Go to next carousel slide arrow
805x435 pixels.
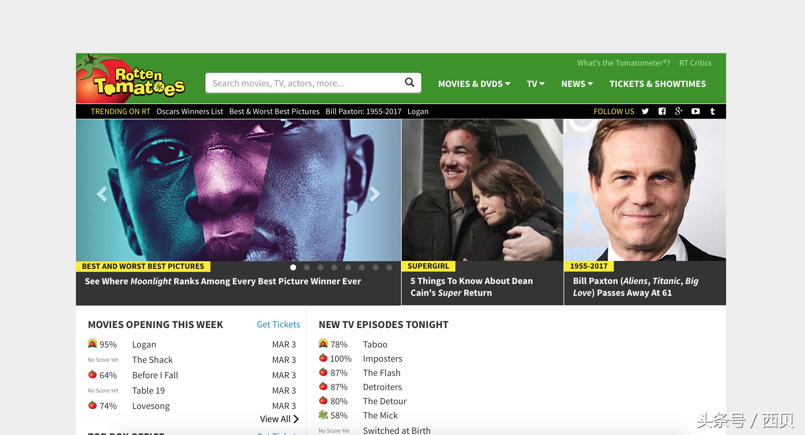[x=374, y=194]
